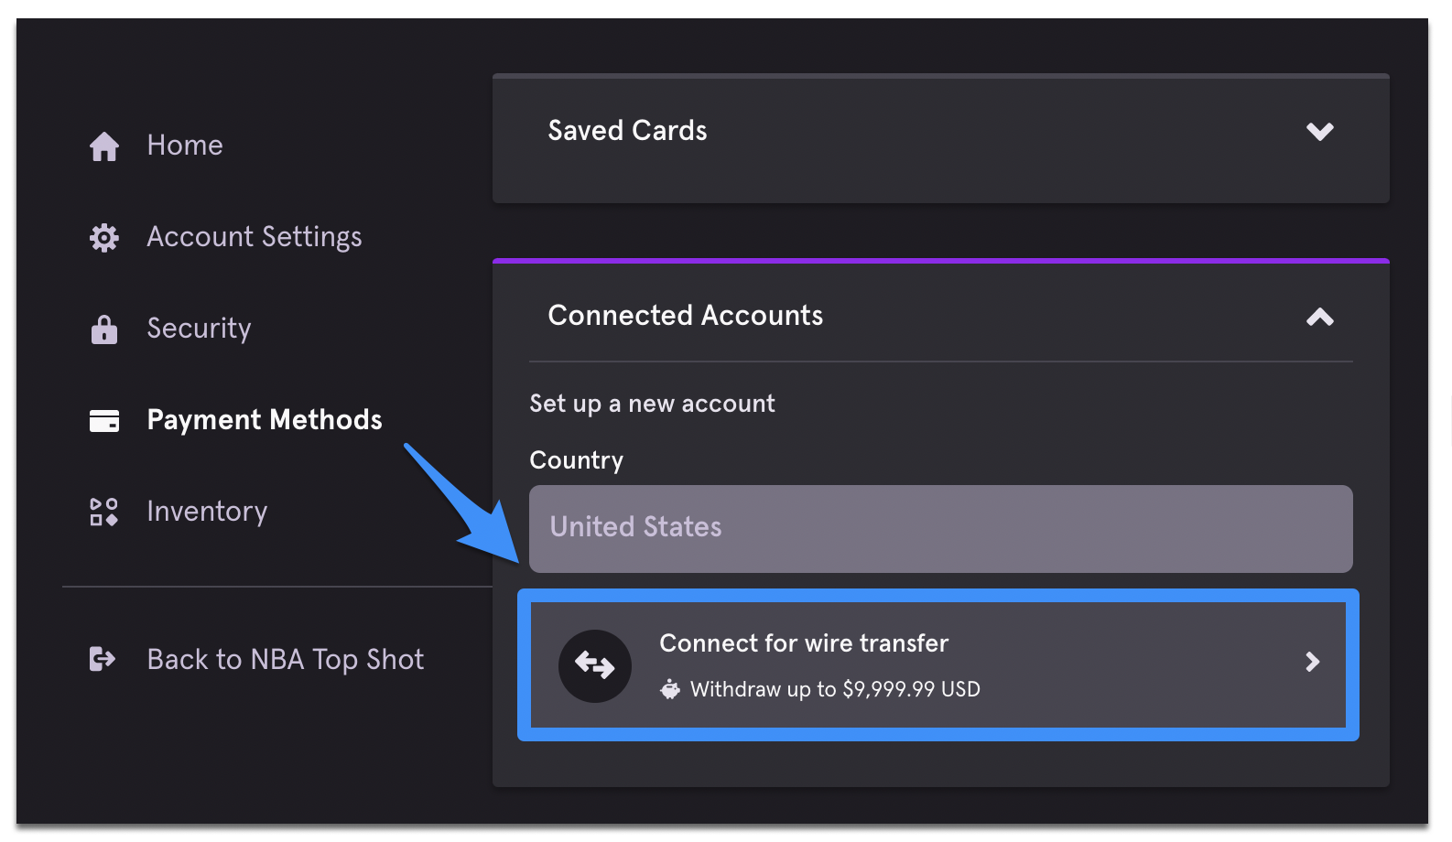The width and height of the screenshot is (1452, 842).
Task: Click the piggy bank withdraw icon
Action: (670, 689)
